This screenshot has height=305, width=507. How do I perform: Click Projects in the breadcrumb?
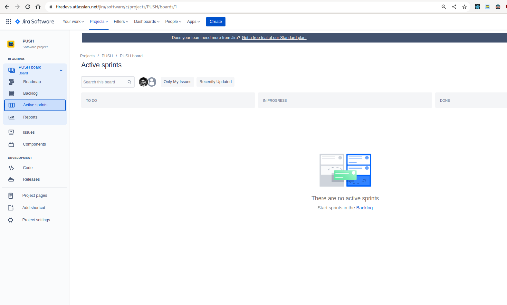(87, 56)
